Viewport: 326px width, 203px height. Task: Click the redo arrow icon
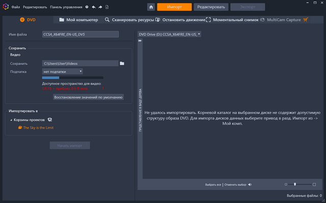point(100,8)
